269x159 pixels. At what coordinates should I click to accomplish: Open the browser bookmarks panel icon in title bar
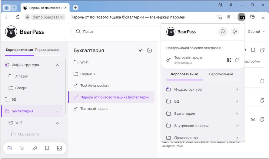(220, 5)
